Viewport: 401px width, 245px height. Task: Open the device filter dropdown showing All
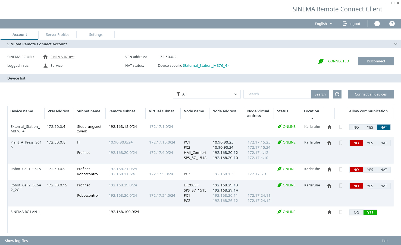[206, 94]
